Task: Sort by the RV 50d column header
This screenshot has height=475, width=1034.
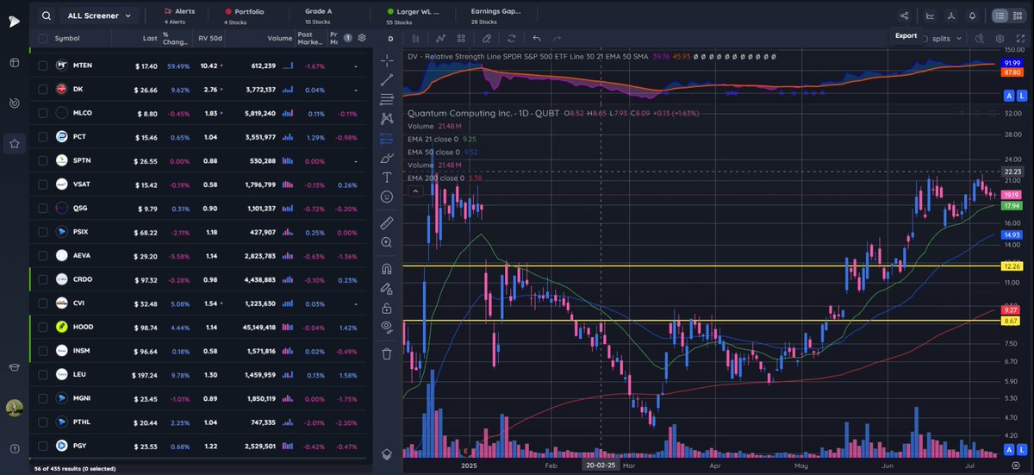Action: (x=210, y=38)
